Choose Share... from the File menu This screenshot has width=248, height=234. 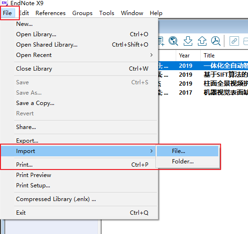tap(79, 127)
